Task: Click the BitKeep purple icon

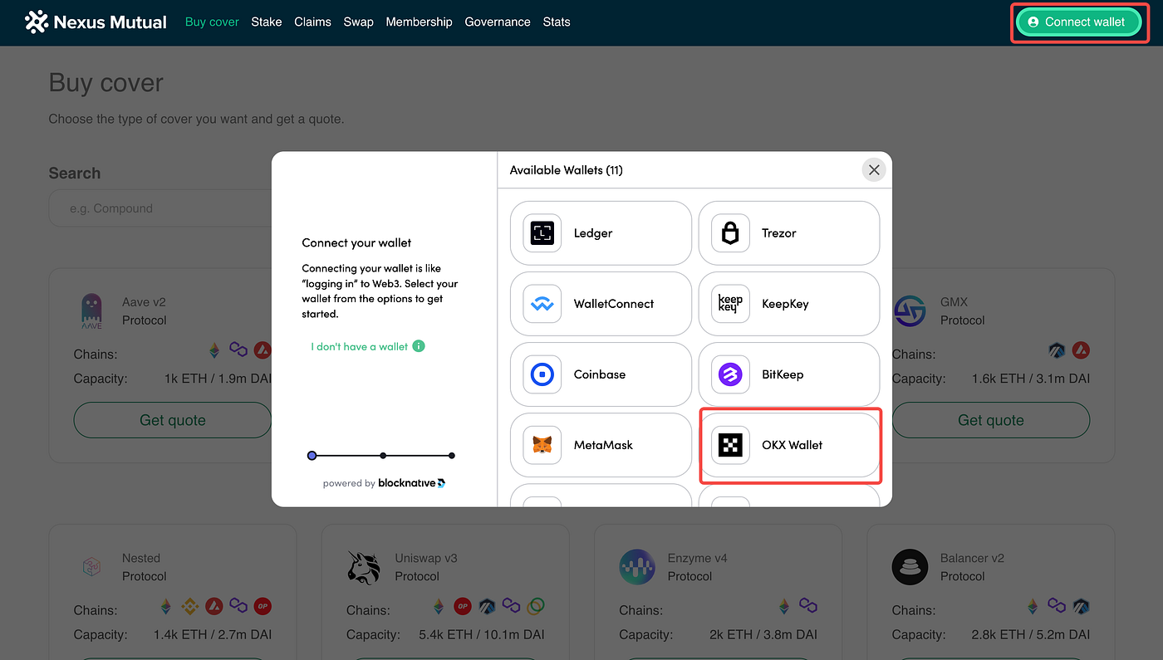Action: pyautogui.click(x=730, y=374)
